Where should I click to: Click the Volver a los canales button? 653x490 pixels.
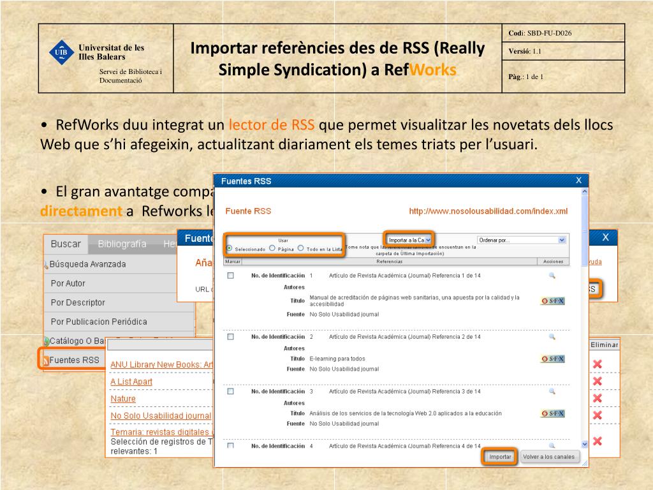point(548,457)
